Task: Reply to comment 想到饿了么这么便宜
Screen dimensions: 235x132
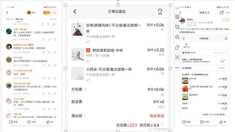Action: pyautogui.click(x=49, y=52)
